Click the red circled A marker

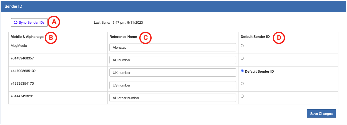tap(54, 22)
